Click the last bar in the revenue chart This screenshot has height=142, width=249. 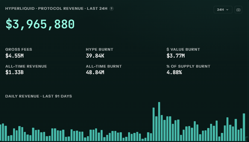click(244, 127)
